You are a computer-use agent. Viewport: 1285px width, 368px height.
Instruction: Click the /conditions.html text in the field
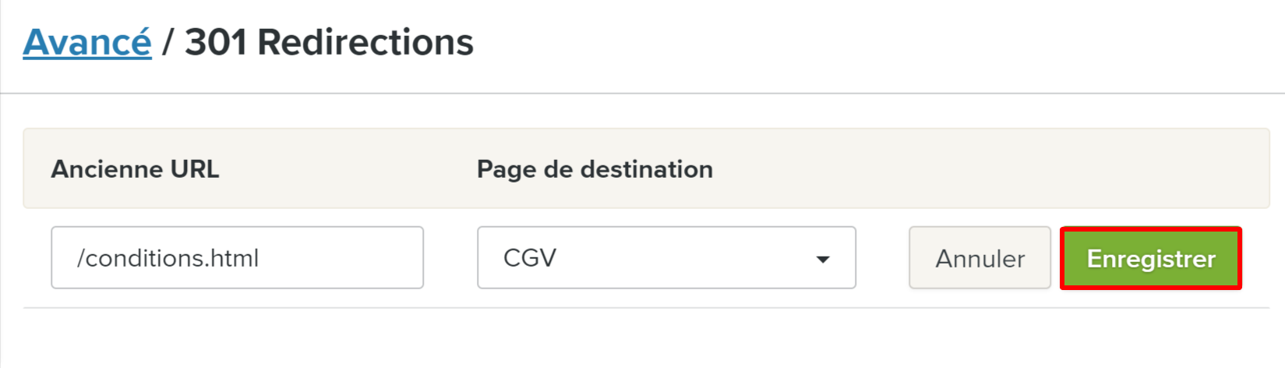pyautogui.click(x=168, y=258)
